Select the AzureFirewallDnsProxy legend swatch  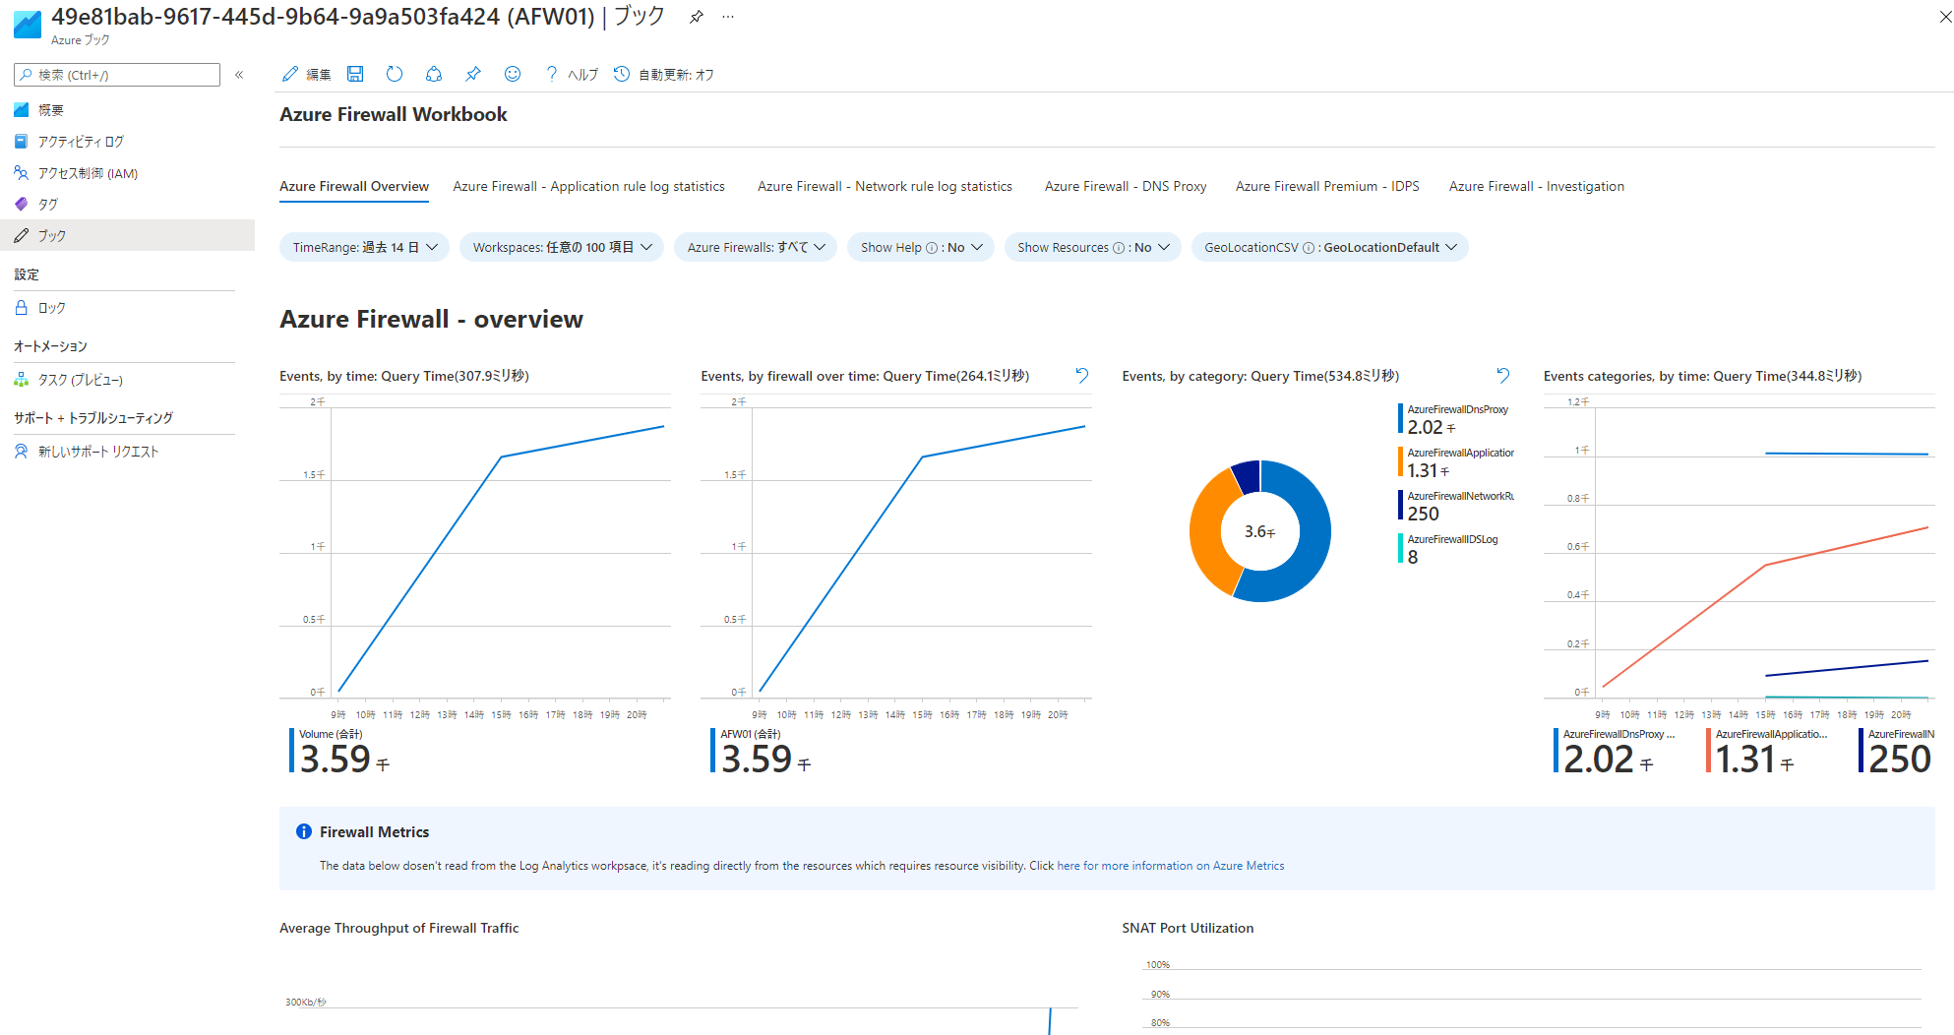click(x=1401, y=418)
